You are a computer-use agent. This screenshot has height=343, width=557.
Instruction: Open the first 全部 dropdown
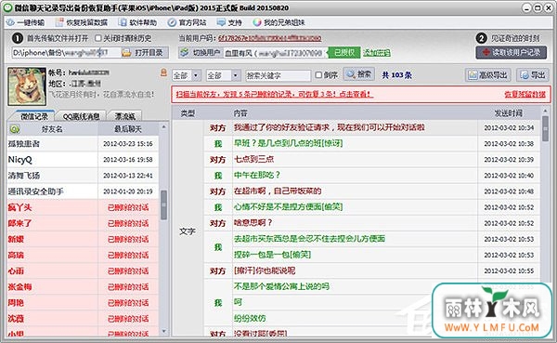point(187,75)
